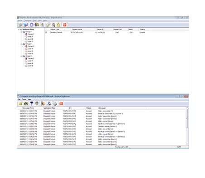Click the blue ring icon in Dispatch Server toolbar
205x178 pixels.
click(x=31, y=25)
